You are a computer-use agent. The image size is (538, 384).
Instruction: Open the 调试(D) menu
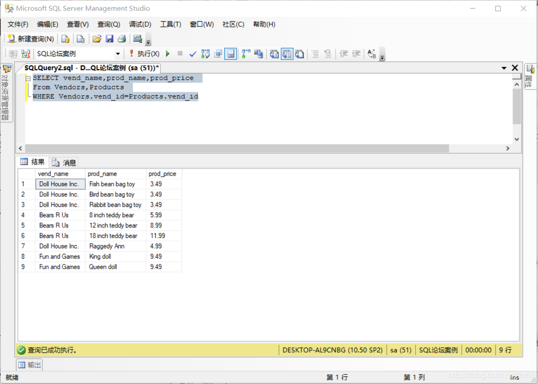(x=140, y=24)
